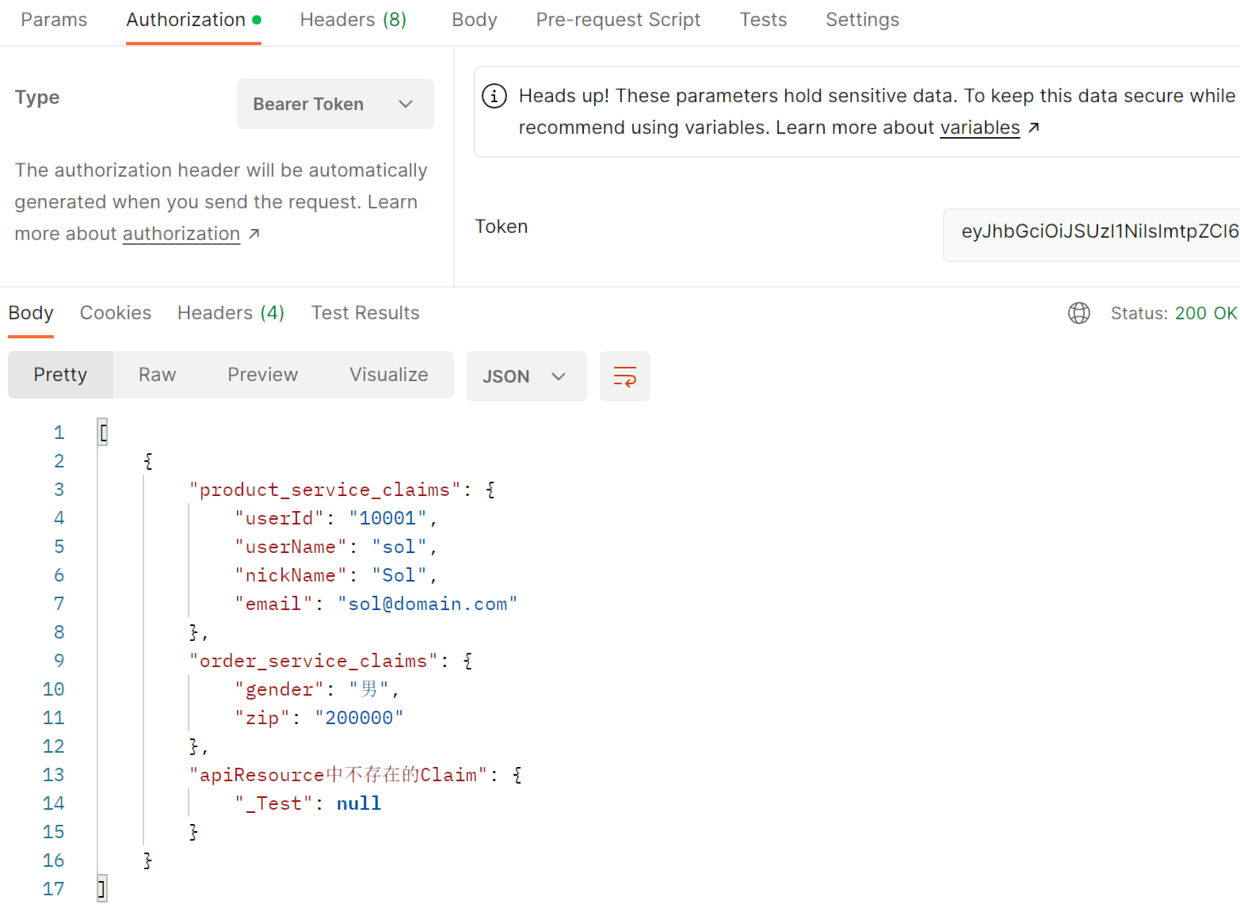This screenshot has height=908, width=1240.
Task: Click line number 13 in gutter
Action: [x=53, y=775]
